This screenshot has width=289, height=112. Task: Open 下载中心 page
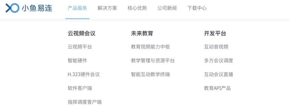[x=197, y=8]
